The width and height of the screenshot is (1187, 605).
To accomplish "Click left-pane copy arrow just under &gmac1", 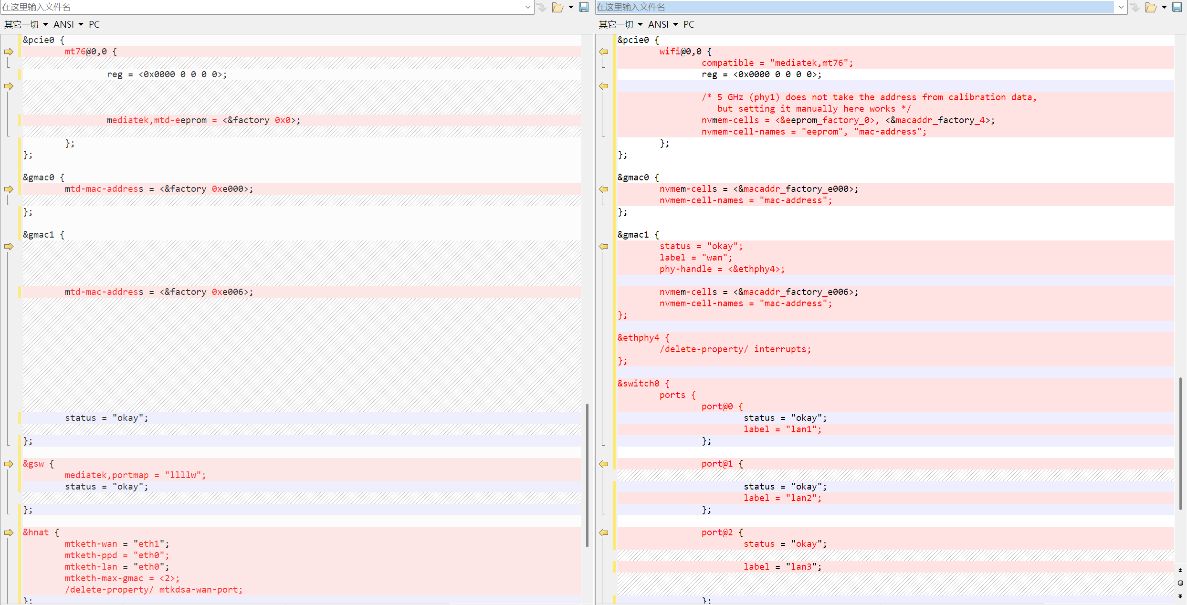I will click(x=9, y=246).
